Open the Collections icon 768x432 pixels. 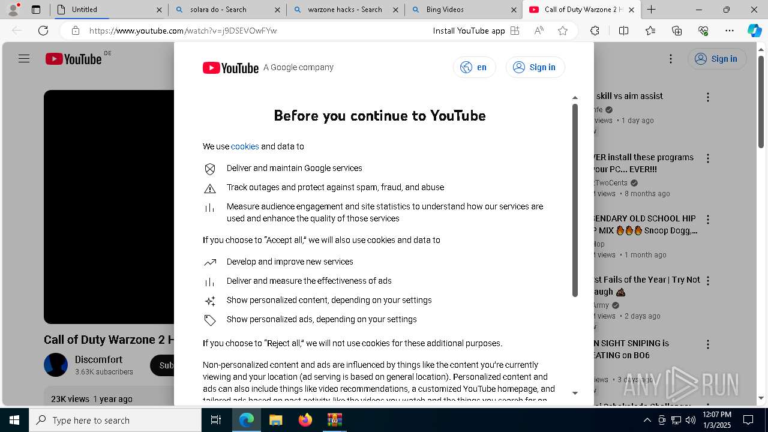(677, 31)
